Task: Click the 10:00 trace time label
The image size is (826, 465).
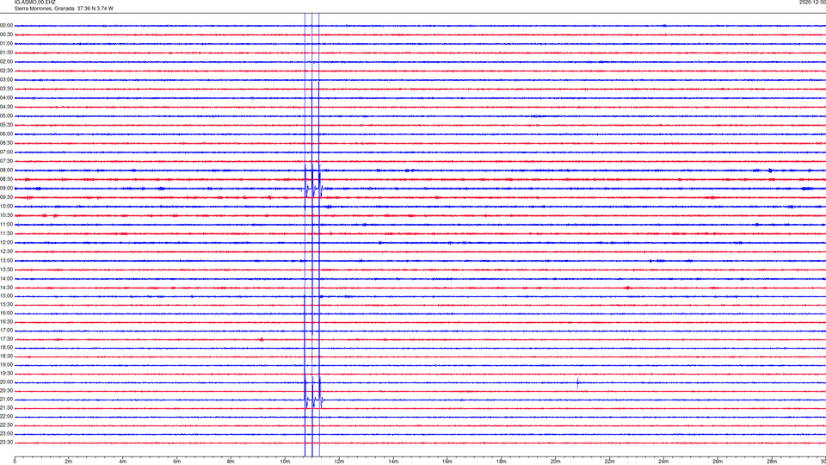Action: coord(6,206)
